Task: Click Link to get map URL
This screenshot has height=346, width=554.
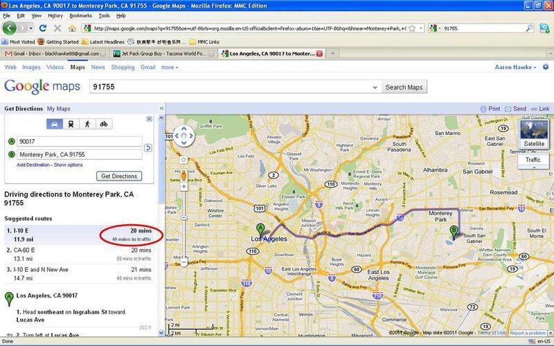Action: pos(540,109)
